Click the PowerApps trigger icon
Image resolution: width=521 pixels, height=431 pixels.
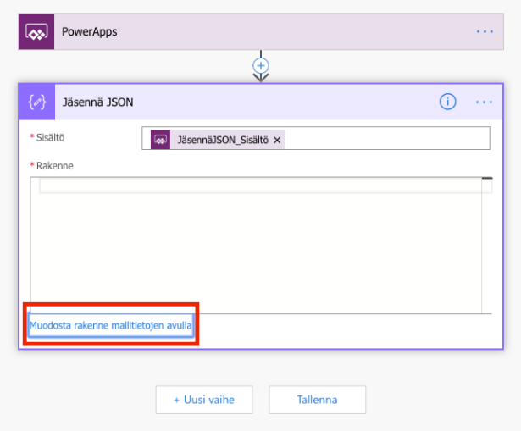(x=36, y=32)
